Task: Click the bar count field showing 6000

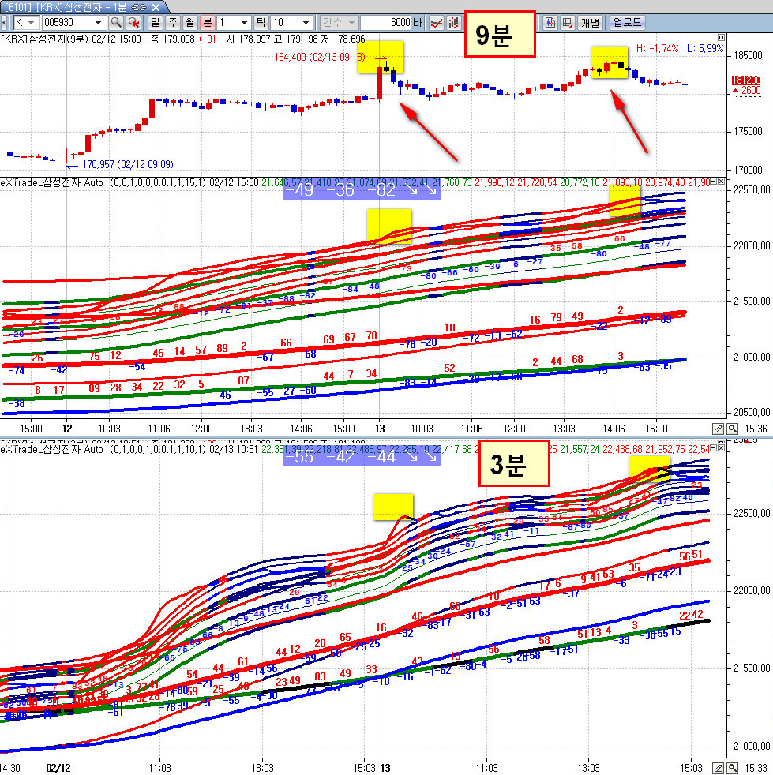Action: click(386, 22)
